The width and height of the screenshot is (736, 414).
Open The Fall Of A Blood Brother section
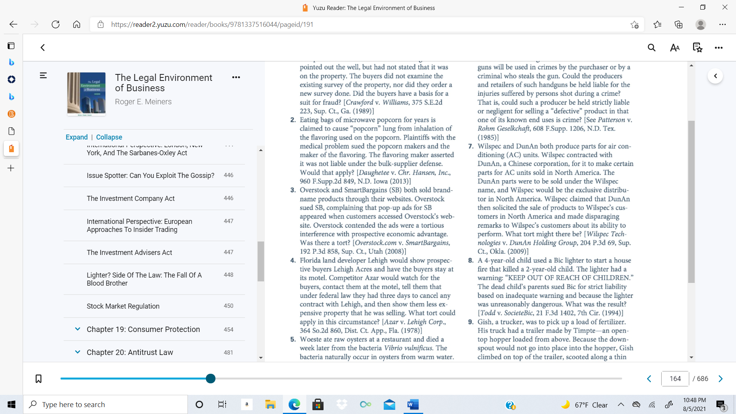154,279
